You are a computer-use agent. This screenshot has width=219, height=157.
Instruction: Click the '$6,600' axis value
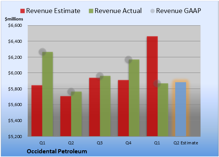click(x=15, y=25)
